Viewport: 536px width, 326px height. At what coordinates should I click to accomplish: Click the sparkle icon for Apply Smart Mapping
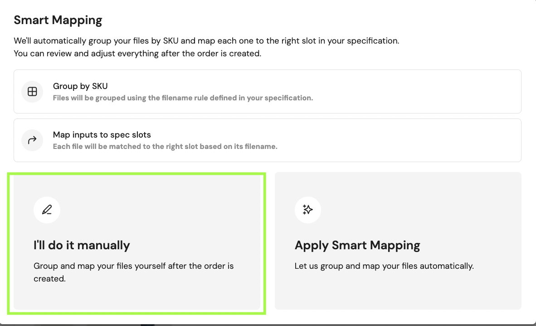tap(307, 210)
